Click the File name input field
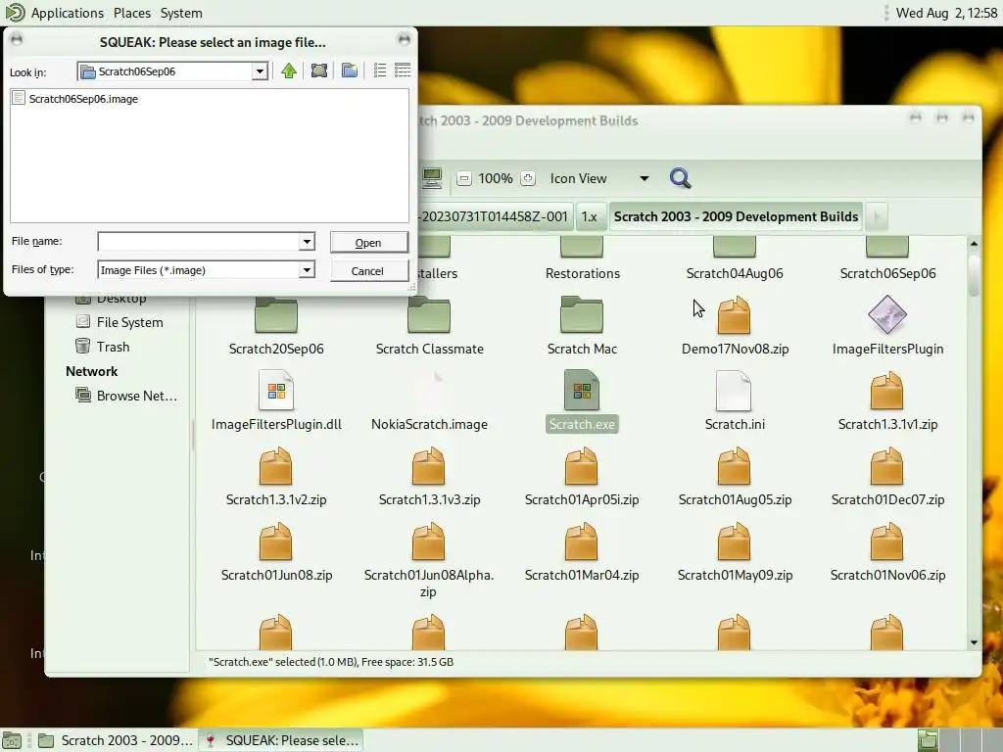Viewport: 1003px width, 752px height. tap(198, 242)
